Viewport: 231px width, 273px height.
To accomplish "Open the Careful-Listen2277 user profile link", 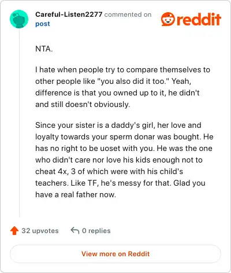I will tap(69, 14).
